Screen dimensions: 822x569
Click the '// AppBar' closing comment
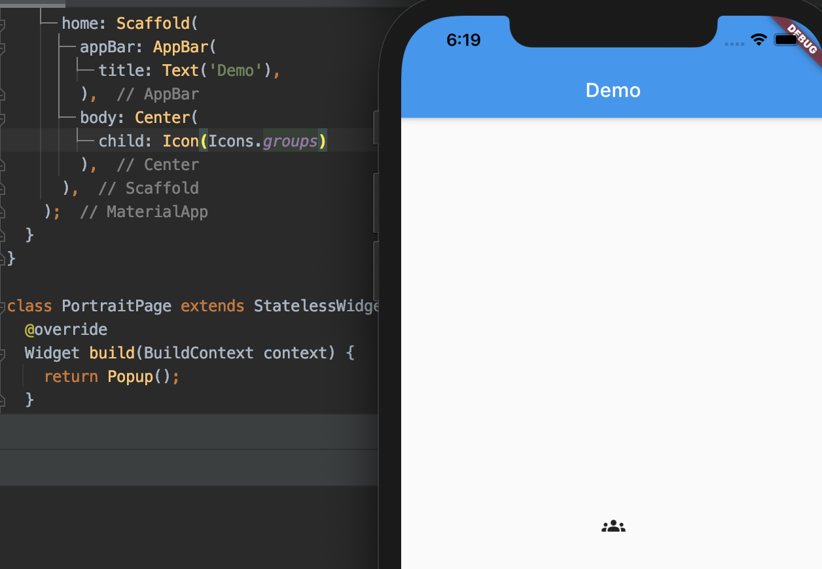pyautogui.click(x=158, y=94)
